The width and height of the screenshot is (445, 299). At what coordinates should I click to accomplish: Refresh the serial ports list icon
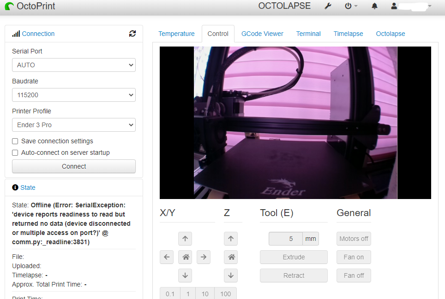[x=132, y=34]
